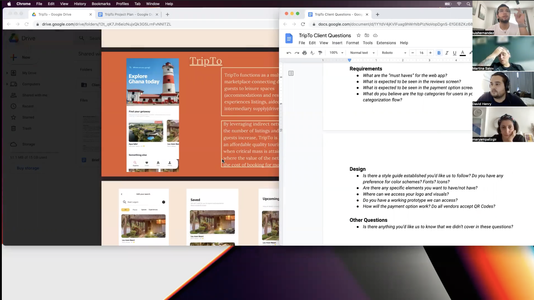Click the Explore Ghana today app mockup
Viewport: 534px width, 300px height.
[x=153, y=115]
